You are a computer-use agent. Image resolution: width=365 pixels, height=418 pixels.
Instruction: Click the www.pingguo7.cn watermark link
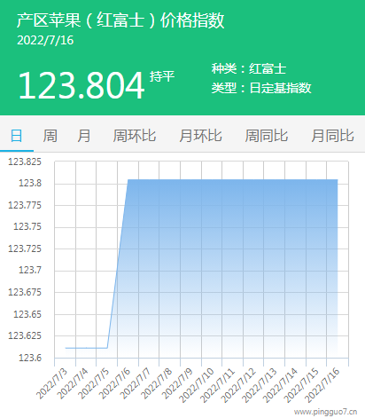tap(325, 412)
